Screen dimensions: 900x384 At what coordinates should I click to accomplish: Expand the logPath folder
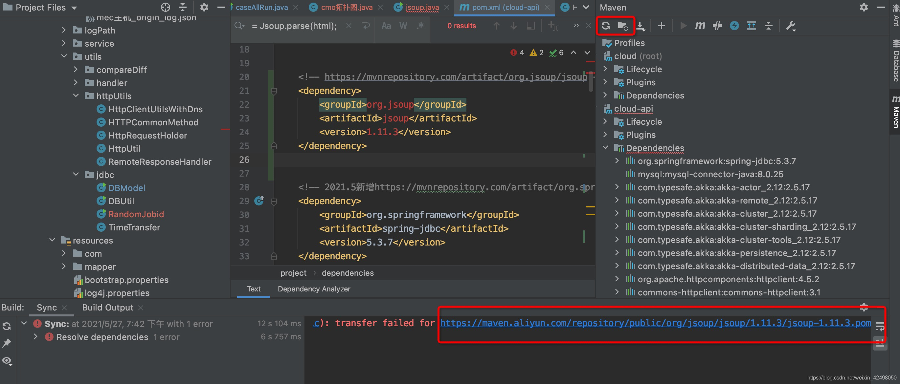click(64, 31)
